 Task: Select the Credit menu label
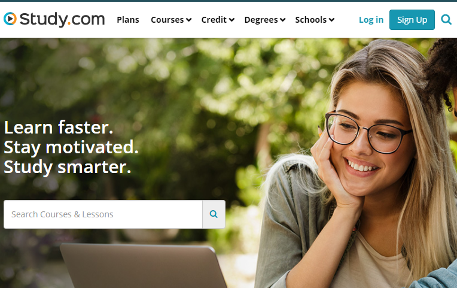pyautogui.click(x=214, y=20)
